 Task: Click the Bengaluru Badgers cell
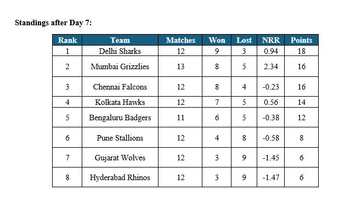click(120, 118)
